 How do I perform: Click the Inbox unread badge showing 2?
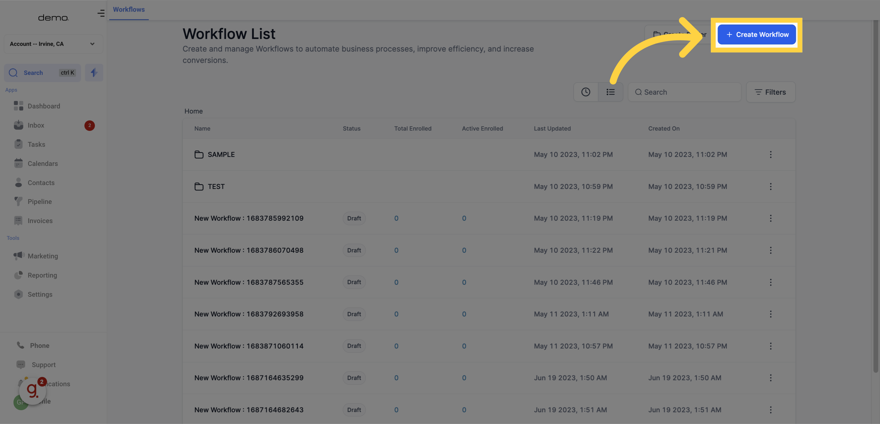coord(90,125)
